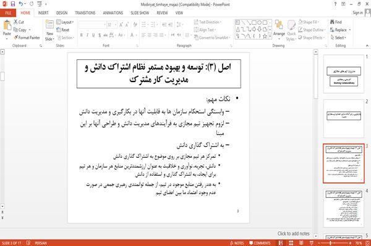371x246 pixels.
Task: Click the Sign in link
Action: (358, 13)
